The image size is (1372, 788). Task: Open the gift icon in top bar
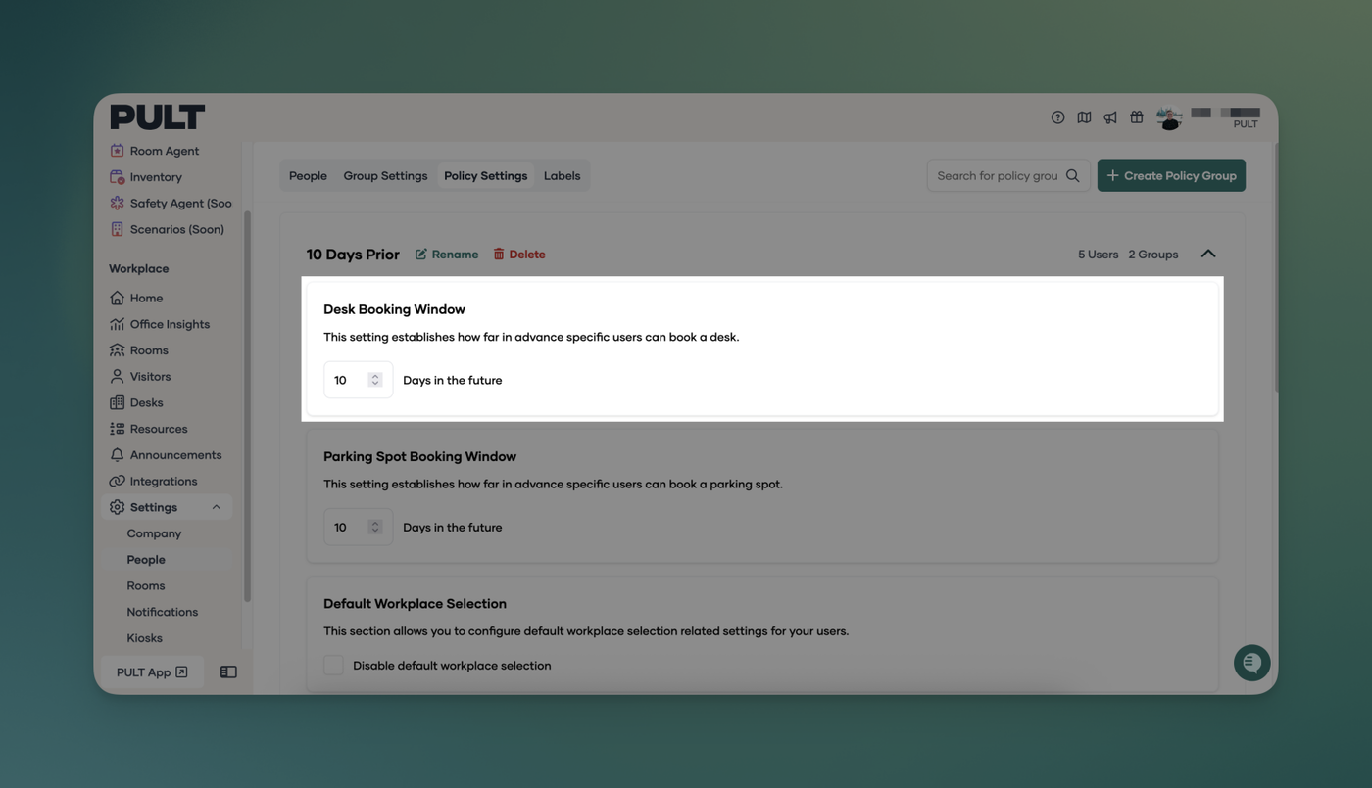[x=1137, y=117]
